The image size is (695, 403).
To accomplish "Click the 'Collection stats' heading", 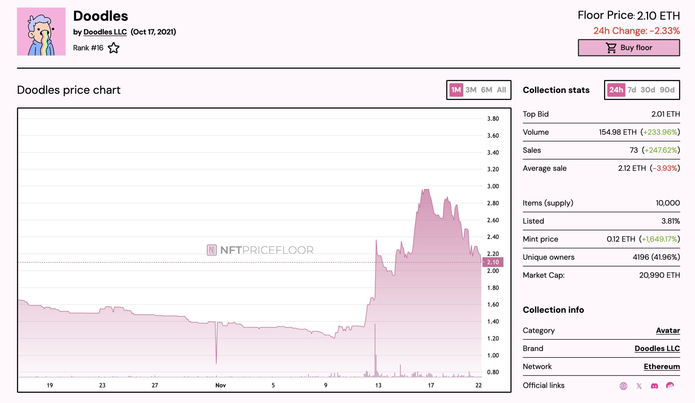I will (x=556, y=90).
